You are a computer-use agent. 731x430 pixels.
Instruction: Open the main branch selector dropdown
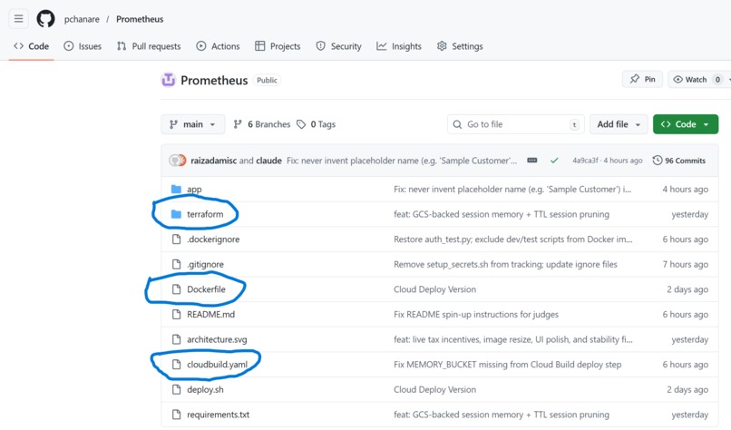pyautogui.click(x=193, y=124)
